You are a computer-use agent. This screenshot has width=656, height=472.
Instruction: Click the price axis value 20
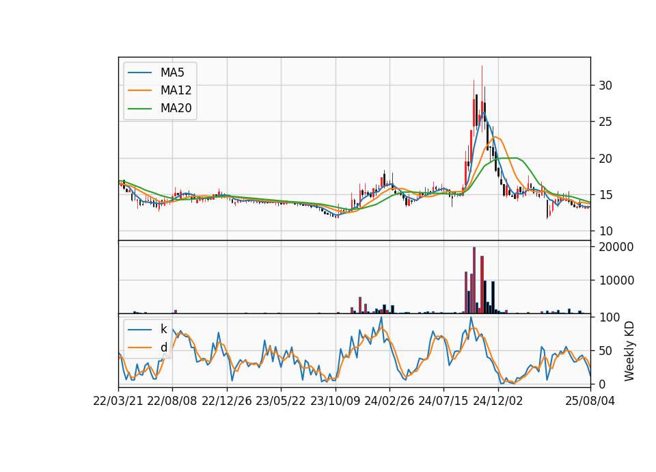[x=605, y=158]
